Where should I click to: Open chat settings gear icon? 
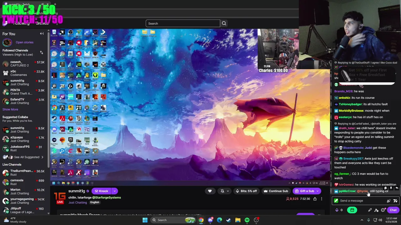[x=383, y=210]
